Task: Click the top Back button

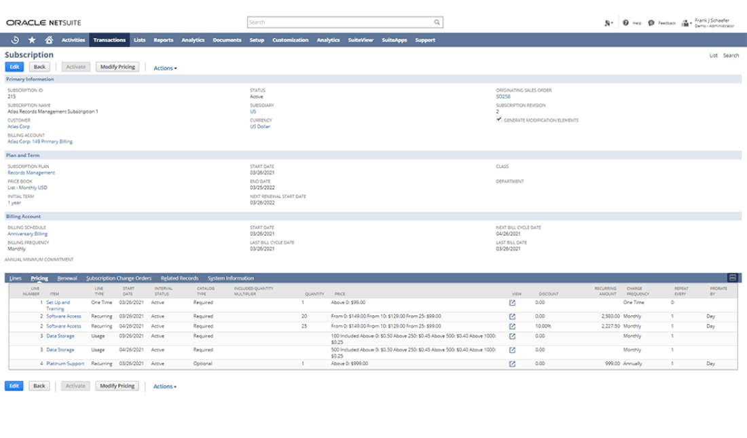Action: pos(39,67)
